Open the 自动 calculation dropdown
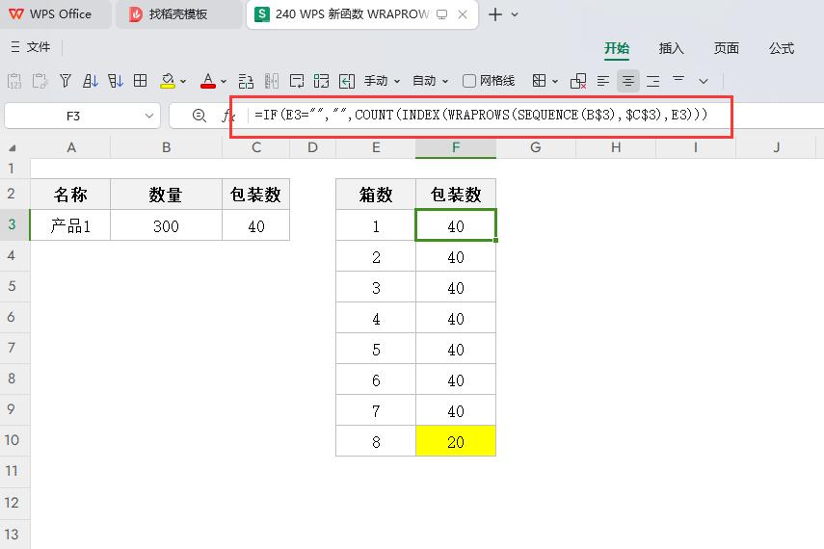 [x=431, y=81]
